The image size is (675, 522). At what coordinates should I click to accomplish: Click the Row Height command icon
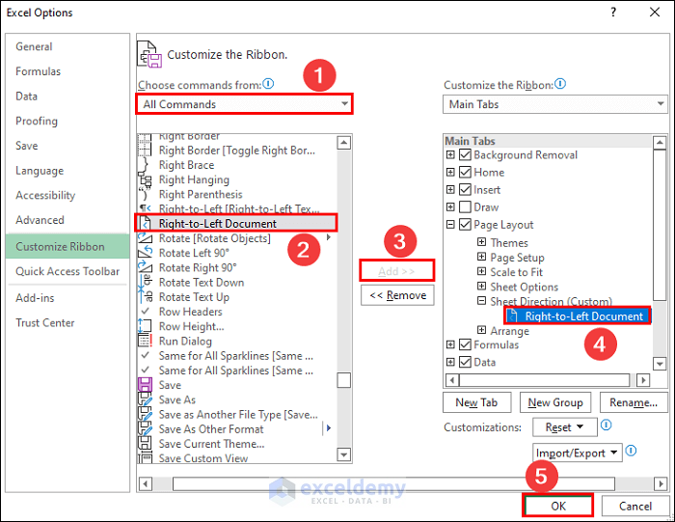[145, 326]
